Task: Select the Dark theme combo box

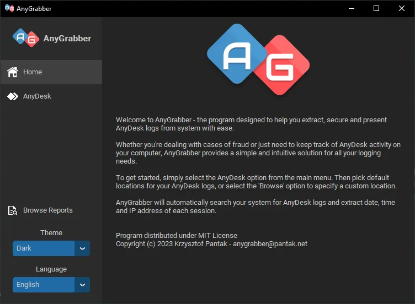Action: pos(51,248)
